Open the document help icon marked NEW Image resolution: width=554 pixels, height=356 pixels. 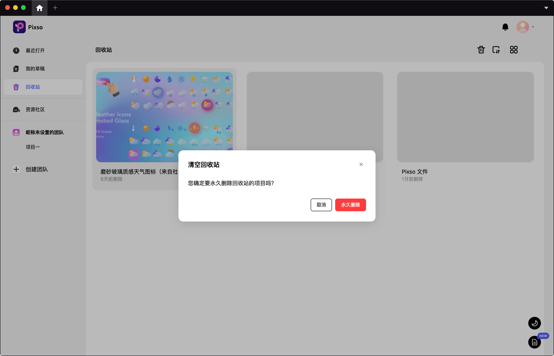click(535, 342)
